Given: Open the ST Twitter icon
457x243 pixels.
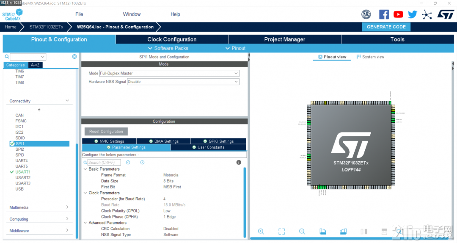Looking at the screenshot, I should click(x=413, y=14).
